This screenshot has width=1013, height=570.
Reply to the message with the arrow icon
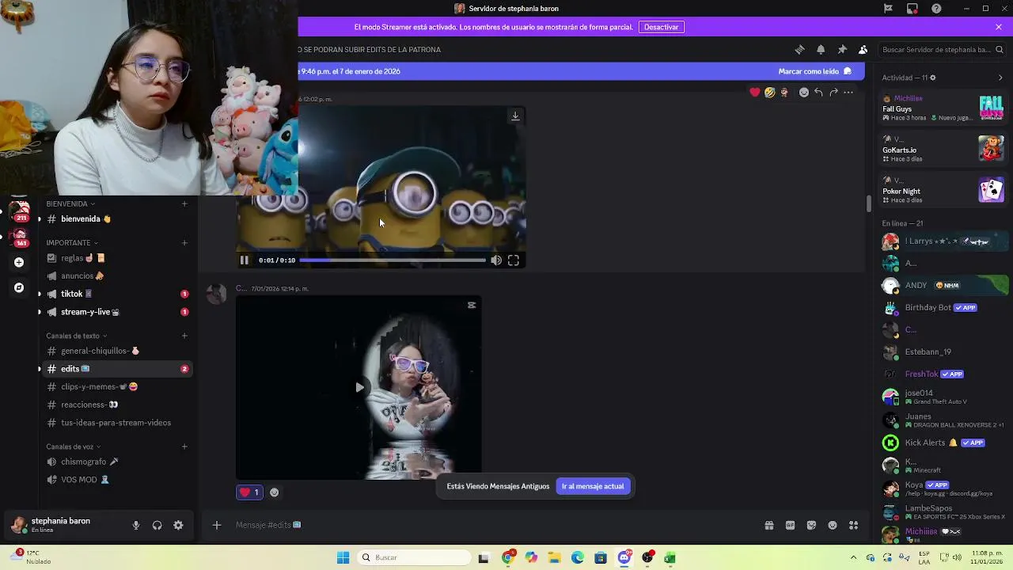(818, 92)
